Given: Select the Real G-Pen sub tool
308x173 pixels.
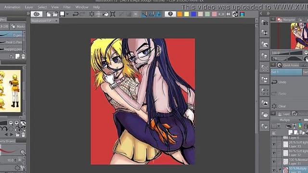Looking at the screenshot, I should pos(11,42).
